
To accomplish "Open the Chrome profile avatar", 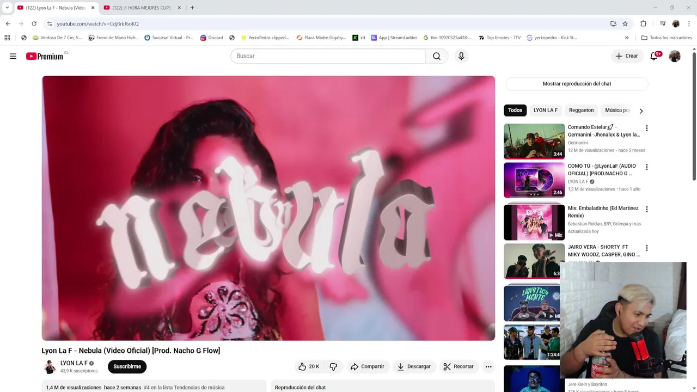I will pos(676,23).
